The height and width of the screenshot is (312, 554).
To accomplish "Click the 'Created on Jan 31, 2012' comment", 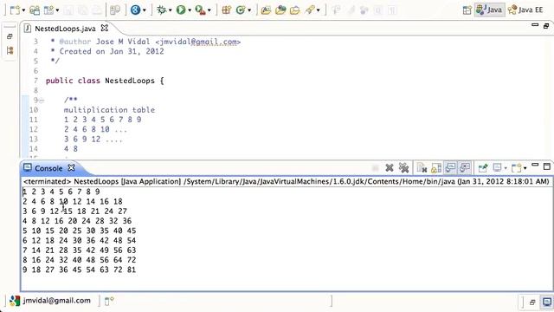I will pos(112,51).
